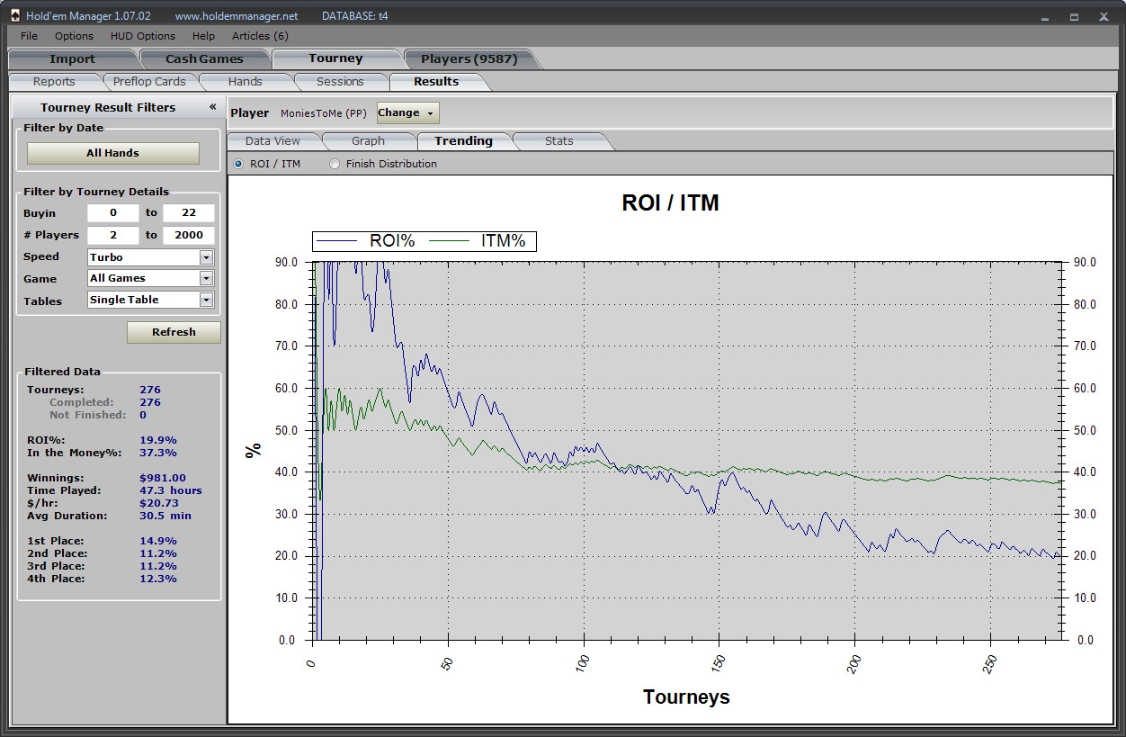Open the Tables dropdown showing Single Table
This screenshot has width=1126, height=737.
pos(206,301)
